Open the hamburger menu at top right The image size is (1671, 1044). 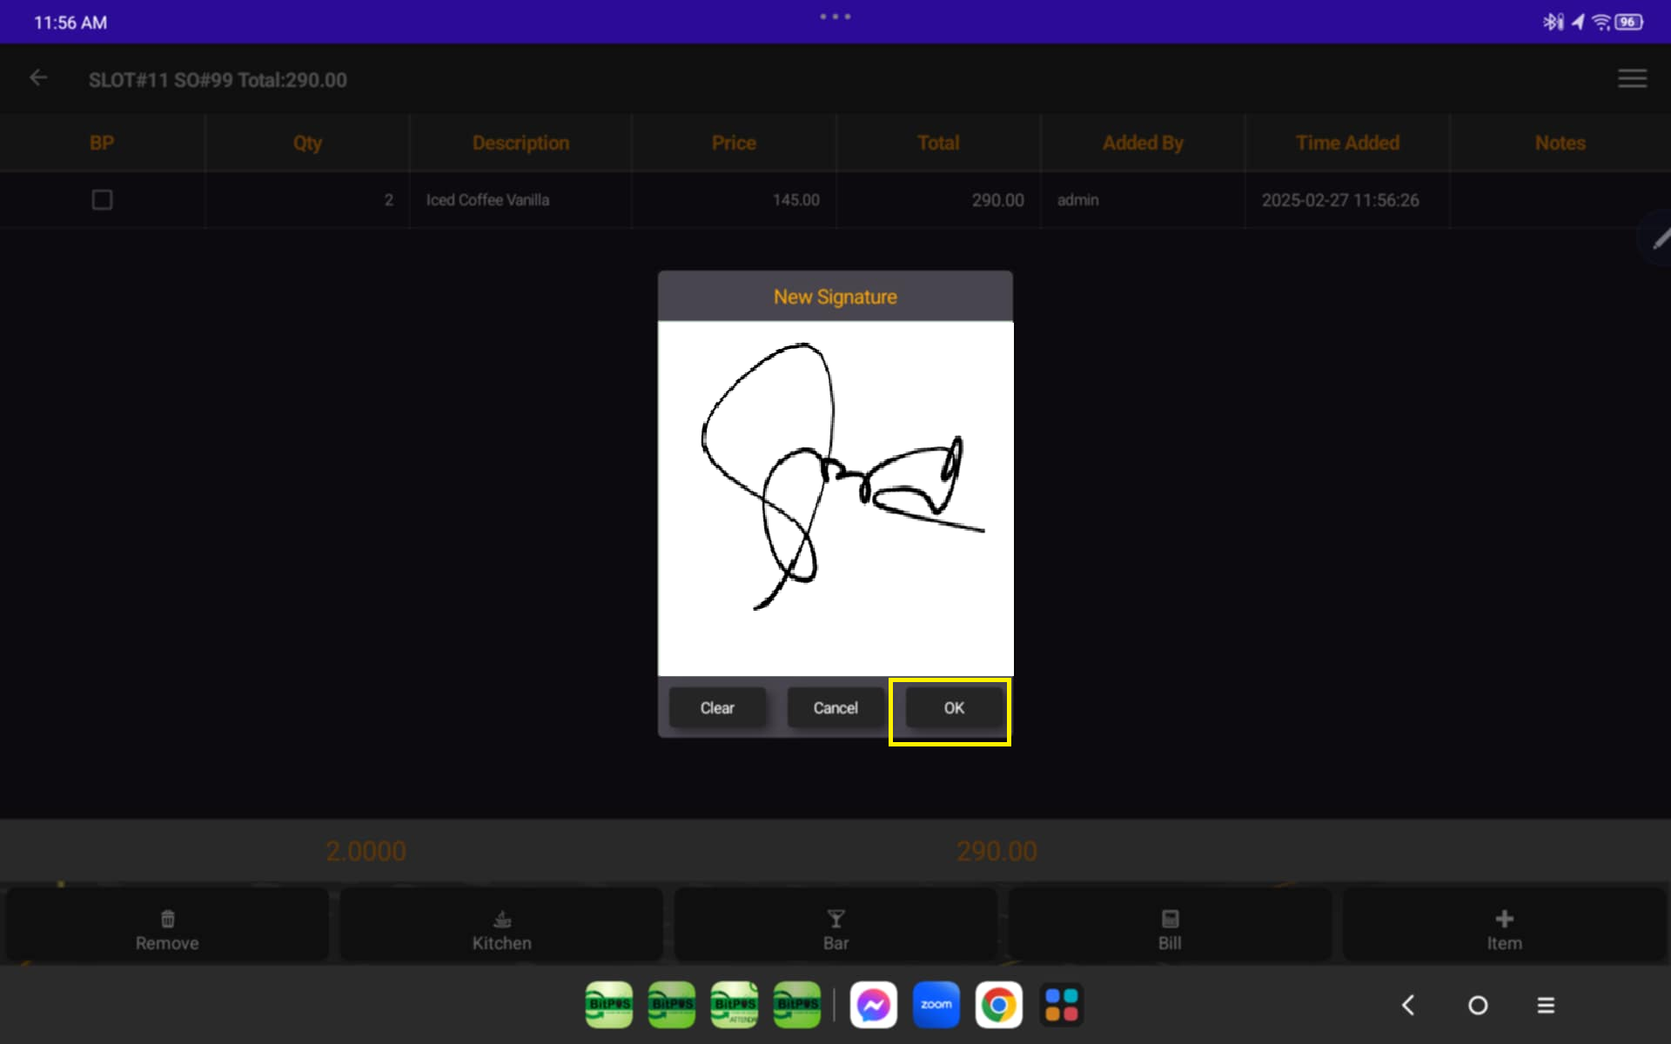pos(1632,78)
